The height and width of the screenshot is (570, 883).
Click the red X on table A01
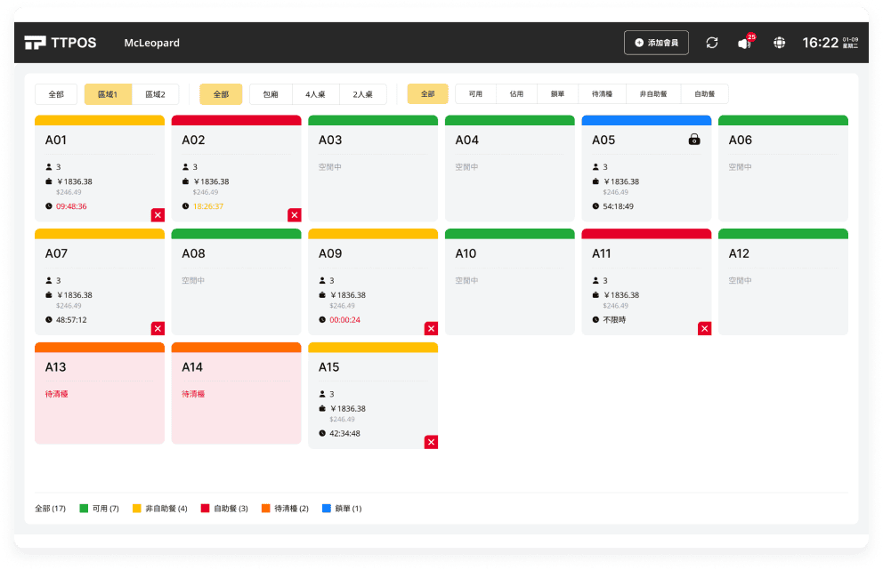coord(158,215)
